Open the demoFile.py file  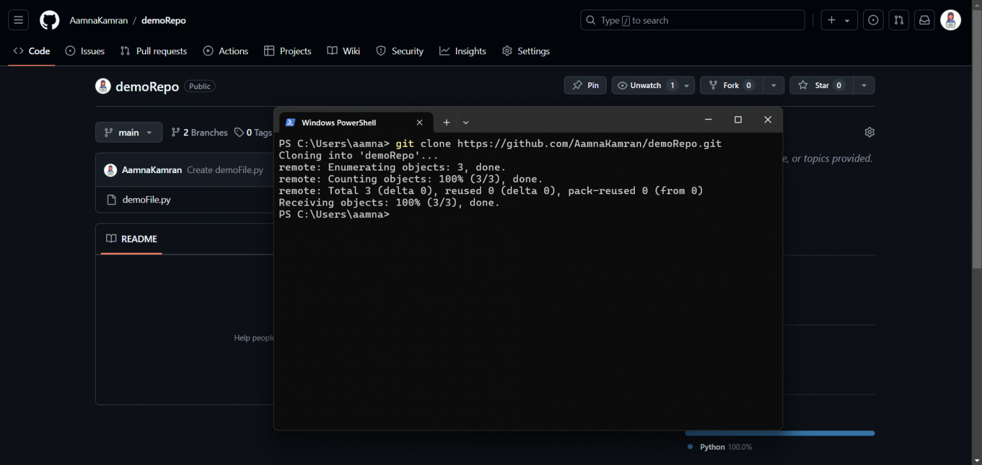tap(146, 199)
